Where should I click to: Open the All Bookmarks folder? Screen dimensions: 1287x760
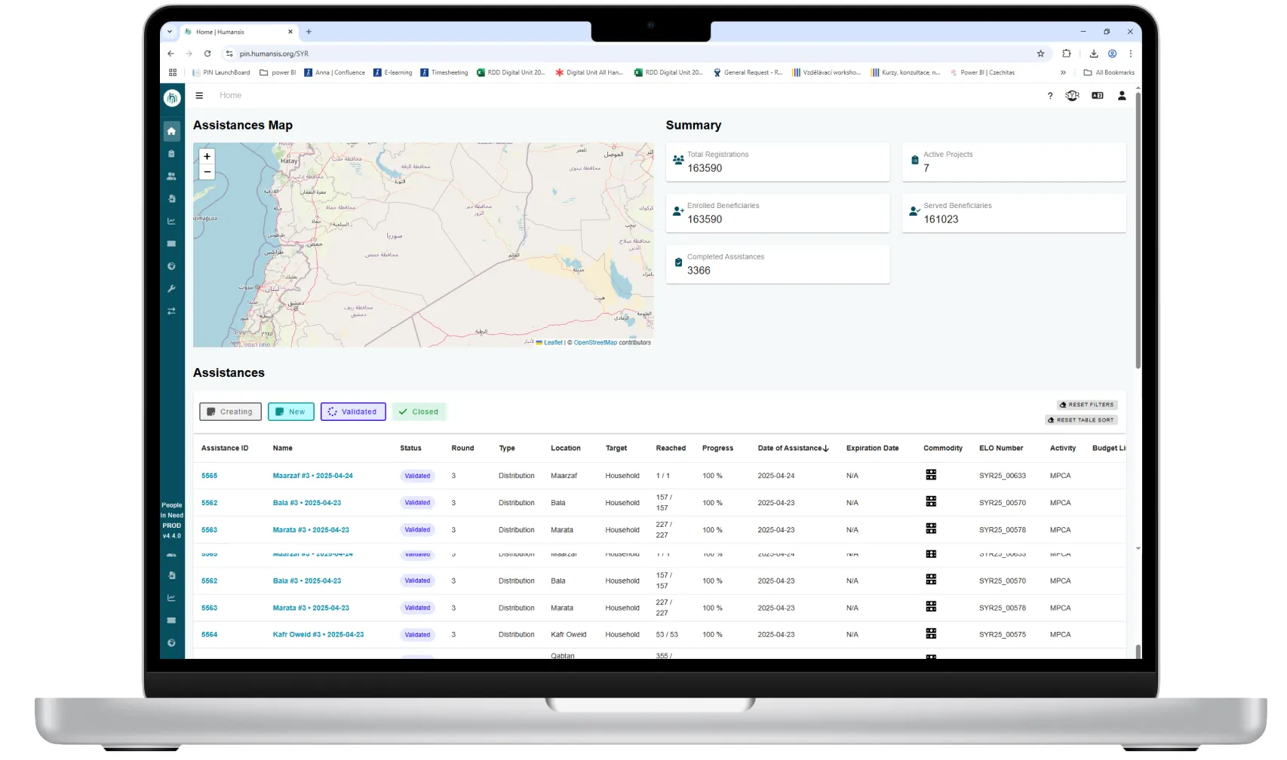[x=1109, y=72]
